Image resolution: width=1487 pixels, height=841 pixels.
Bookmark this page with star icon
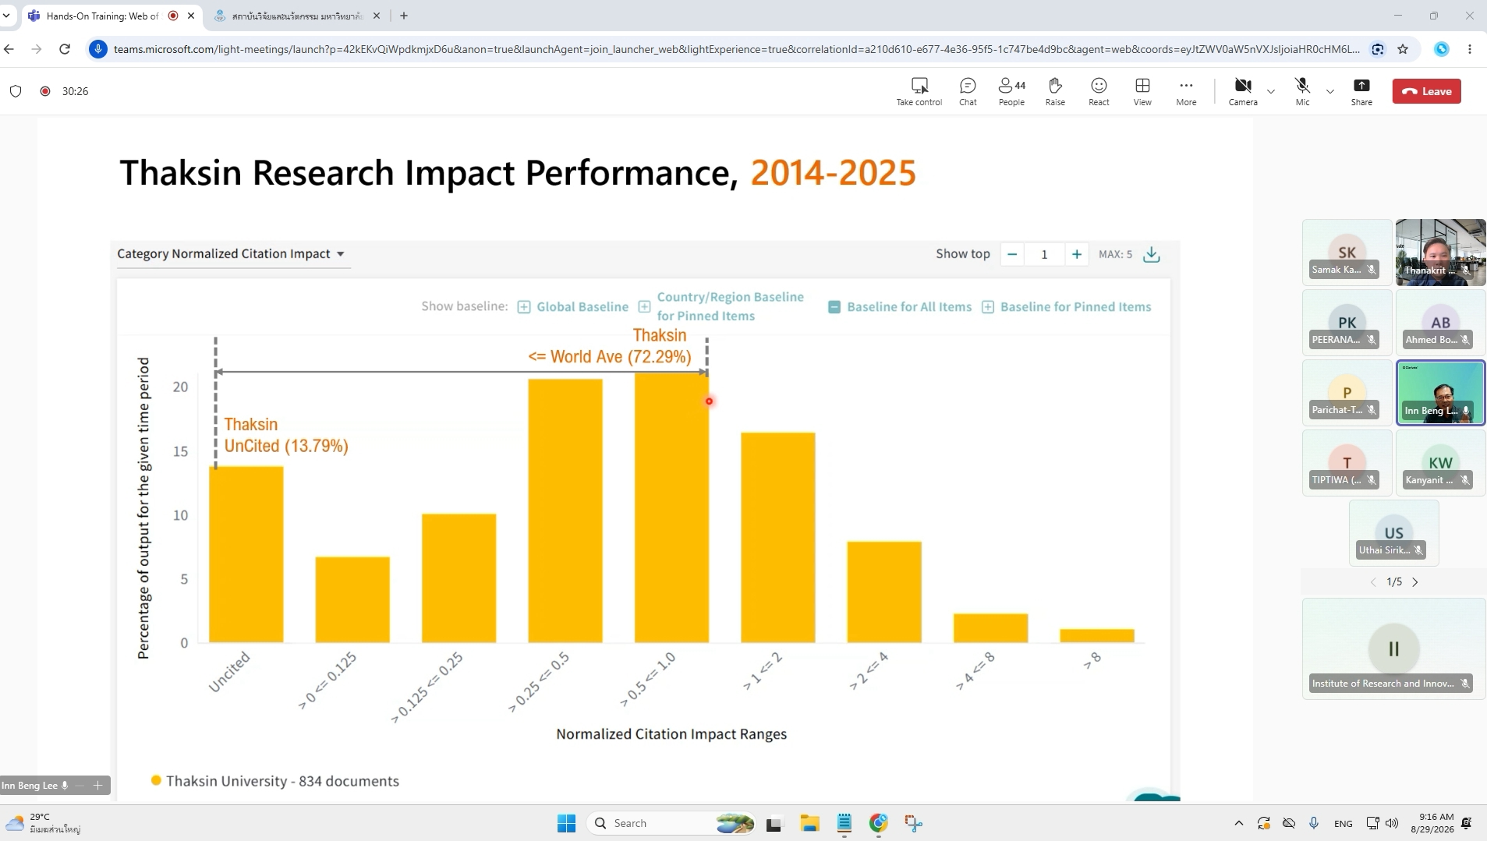(1403, 49)
